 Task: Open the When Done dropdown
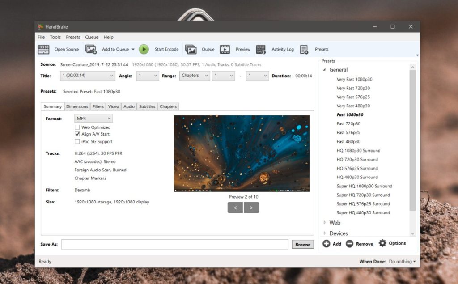click(401, 261)
